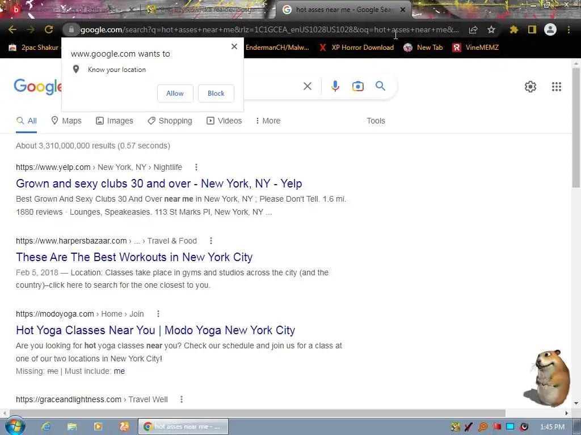
Task: Open the Extensions puzzle icon
Action: pos(514,29)
